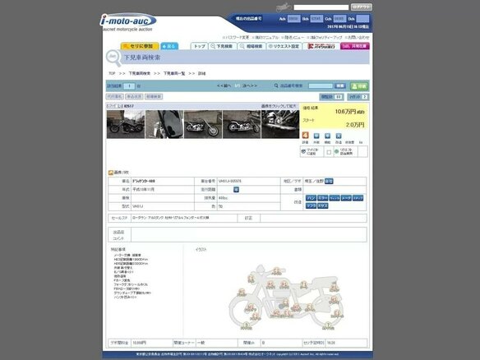
Task: Click the ミラー modification tag
Action: tap(323, 198)
